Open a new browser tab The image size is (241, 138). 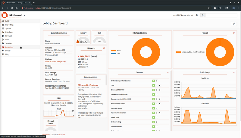click(x=34, y=2)
